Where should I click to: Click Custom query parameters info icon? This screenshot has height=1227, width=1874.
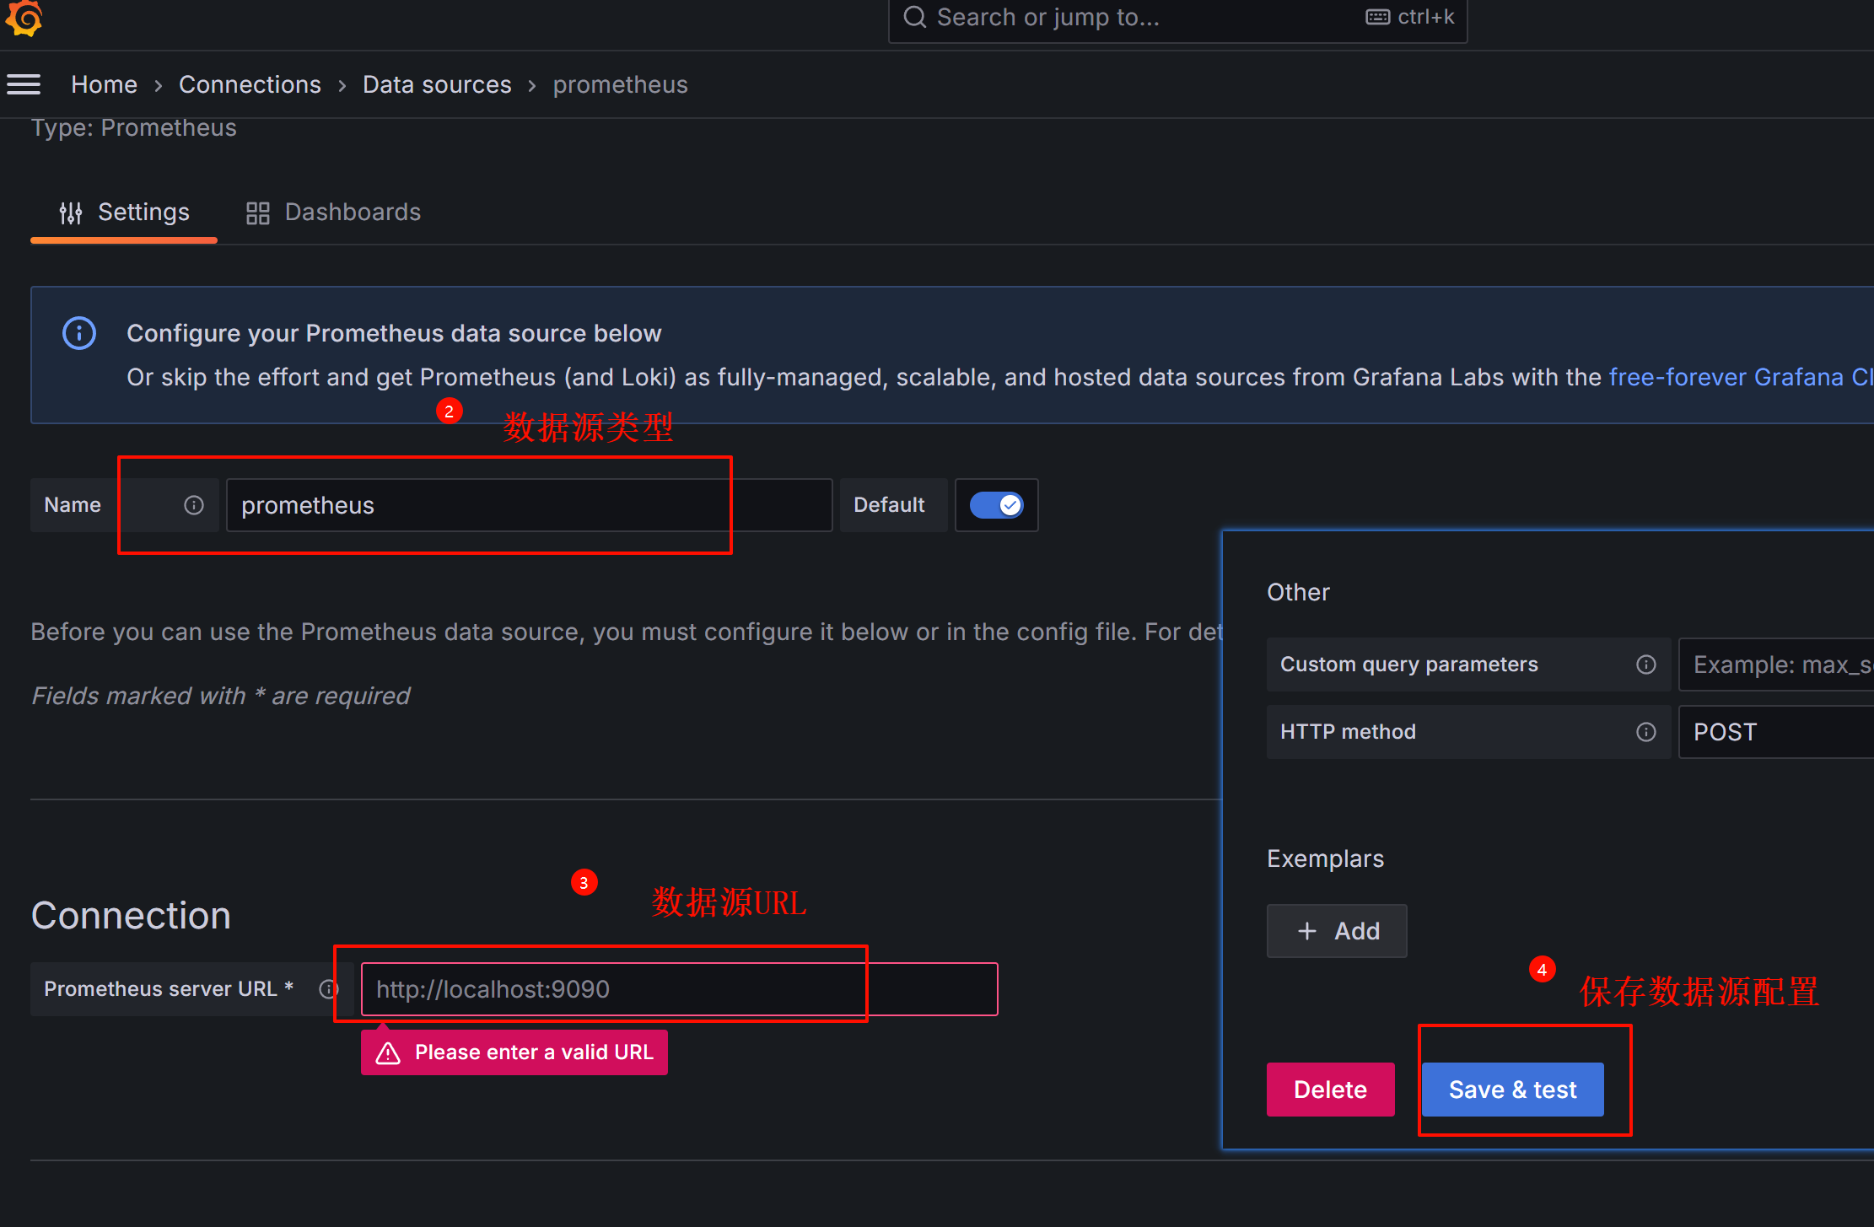click(x=1645, y=665)
